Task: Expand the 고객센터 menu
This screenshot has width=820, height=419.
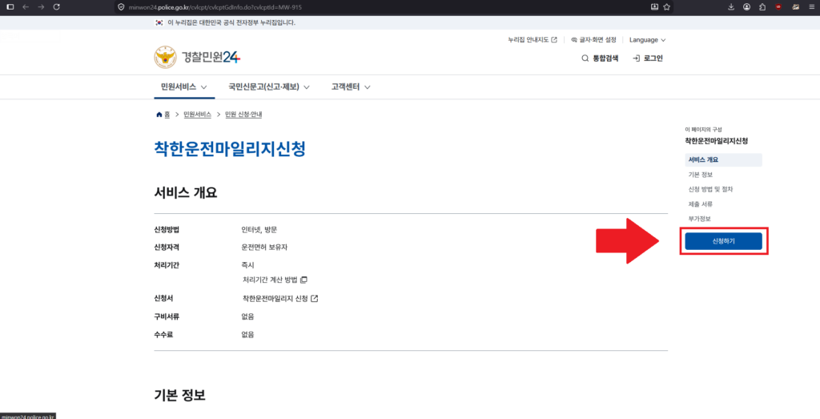Action: tap(351, 87)
